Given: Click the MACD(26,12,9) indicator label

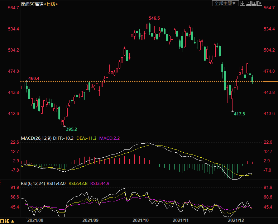Looking at the screenshot, I should coord(36,138).
